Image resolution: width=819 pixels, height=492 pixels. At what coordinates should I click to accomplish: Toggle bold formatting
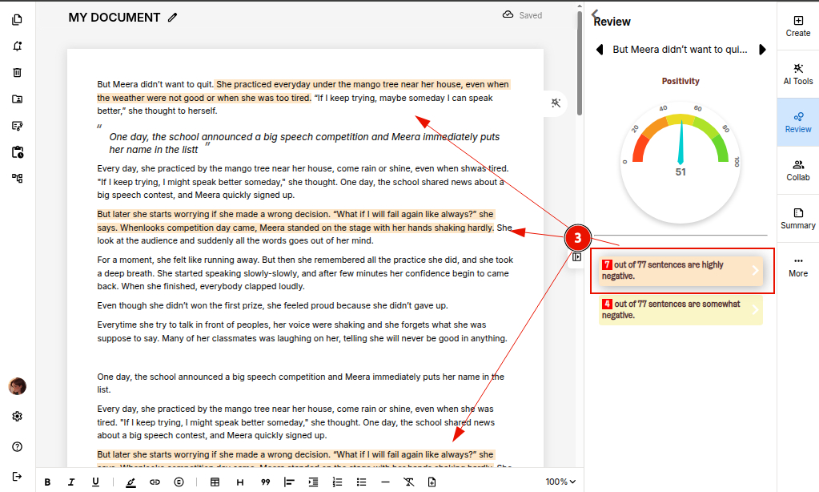coord(48,482)
